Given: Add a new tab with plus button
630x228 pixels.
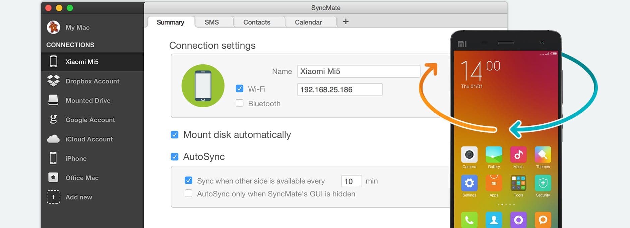Looking at the screenshot, I should coord(346,21).
